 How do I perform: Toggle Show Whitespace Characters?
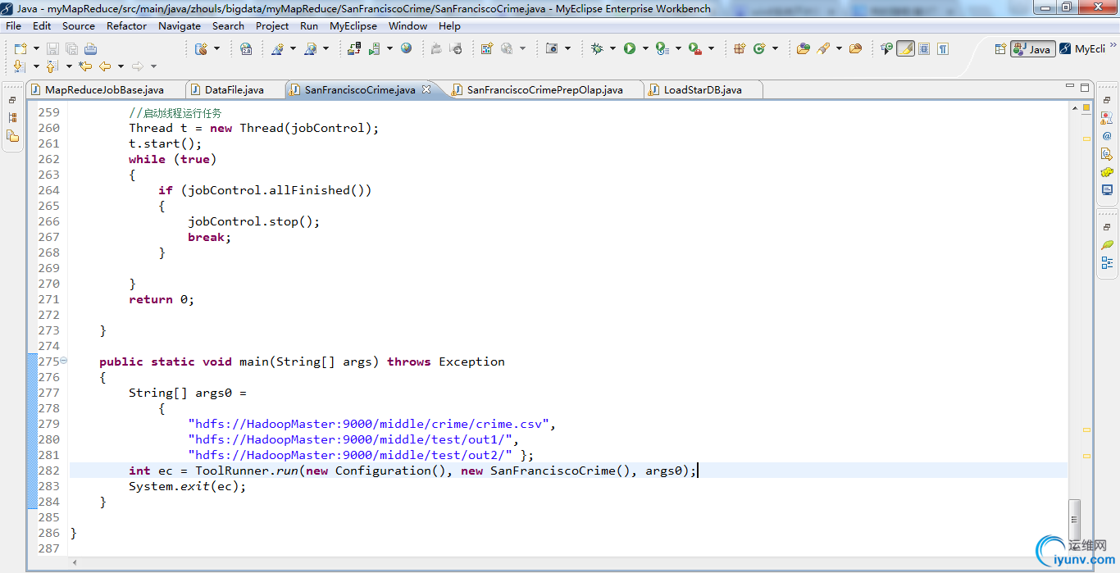tap(943, 49)
